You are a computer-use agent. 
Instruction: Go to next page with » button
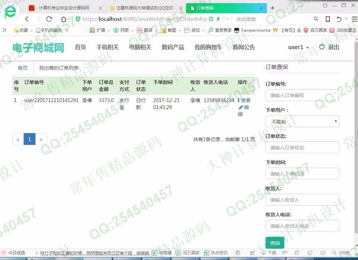41,139
